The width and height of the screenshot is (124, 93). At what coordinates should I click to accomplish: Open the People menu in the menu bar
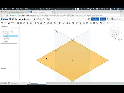point(42,9)
